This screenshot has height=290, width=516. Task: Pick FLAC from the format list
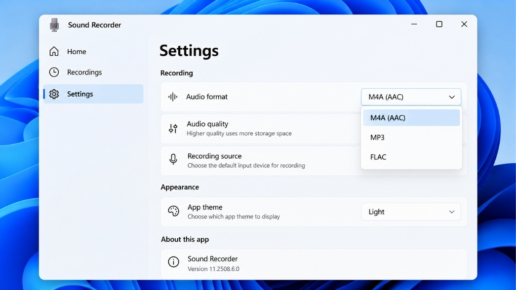tap(411, 157)
